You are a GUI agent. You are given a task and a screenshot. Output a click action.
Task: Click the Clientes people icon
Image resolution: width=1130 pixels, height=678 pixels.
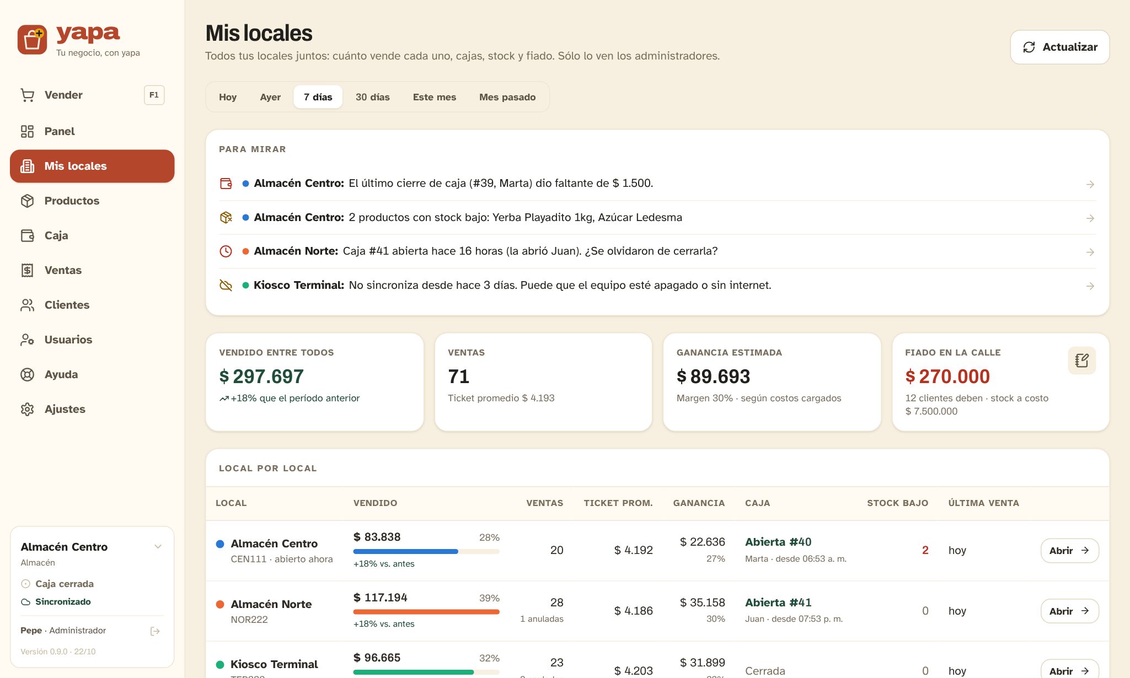[28, 305]
